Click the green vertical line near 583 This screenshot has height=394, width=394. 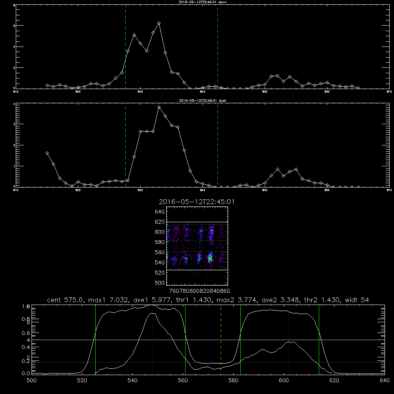240,340
